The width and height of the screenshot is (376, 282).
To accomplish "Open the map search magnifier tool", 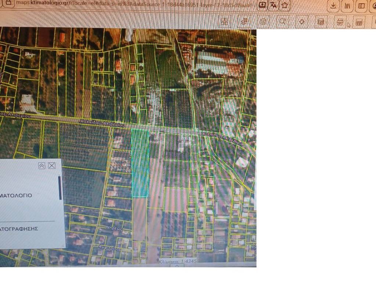I will (x=282, y=22).
